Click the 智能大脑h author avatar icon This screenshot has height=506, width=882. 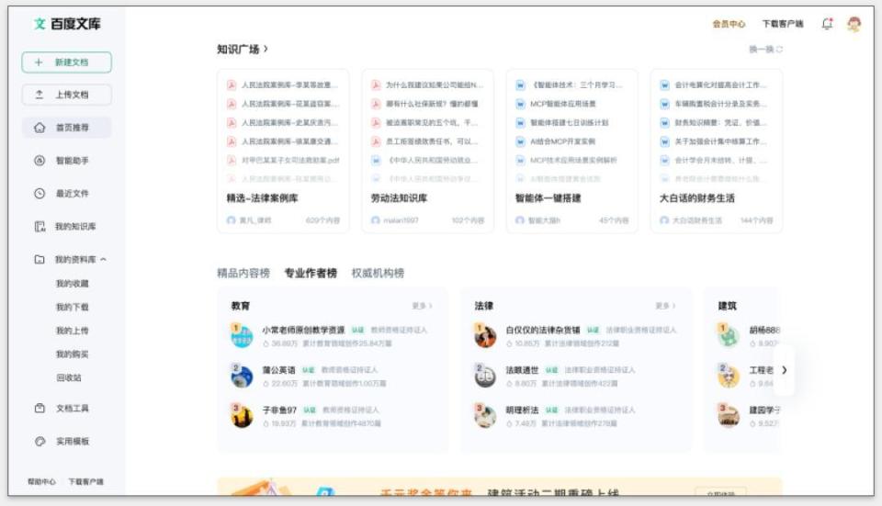tap(520, 220)
